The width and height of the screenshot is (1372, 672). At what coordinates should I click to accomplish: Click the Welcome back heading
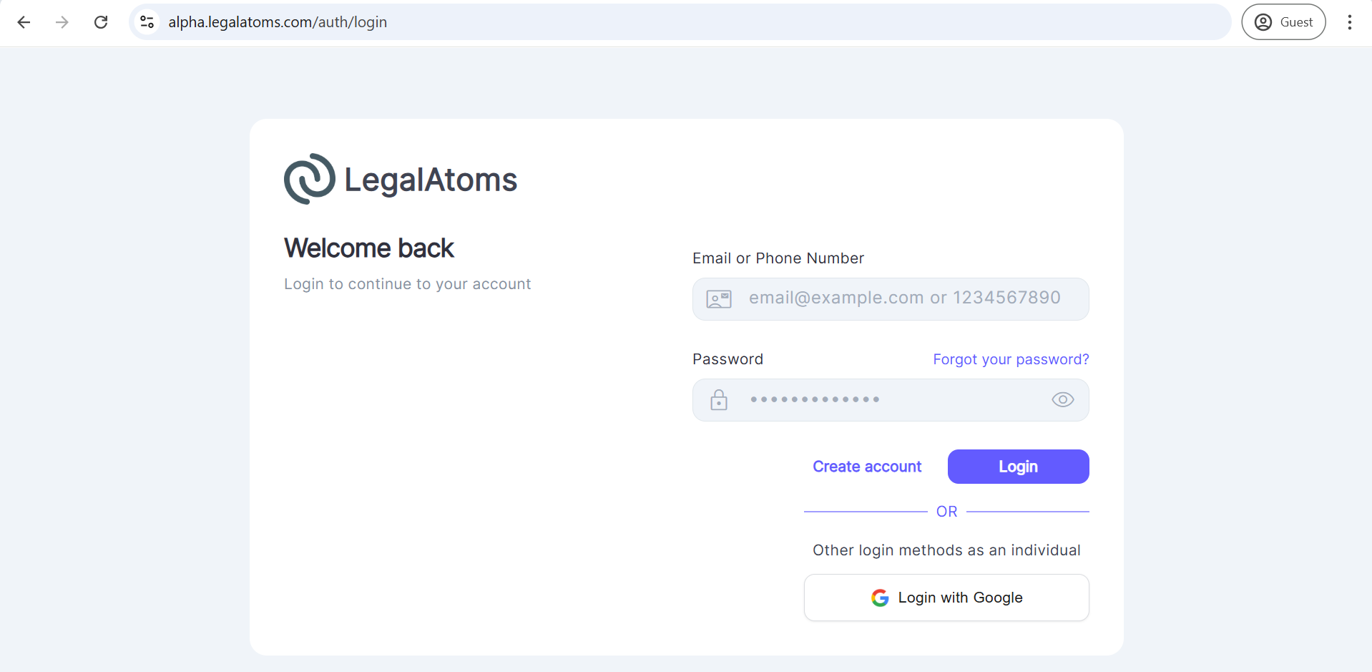coord(369,248)
